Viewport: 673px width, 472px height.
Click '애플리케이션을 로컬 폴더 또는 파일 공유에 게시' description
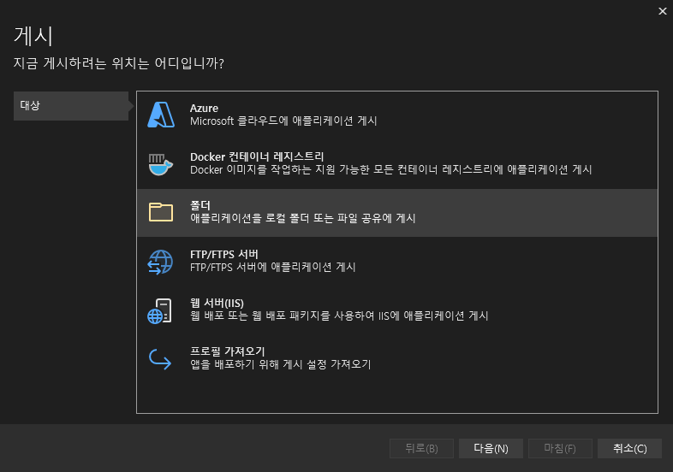302,218
